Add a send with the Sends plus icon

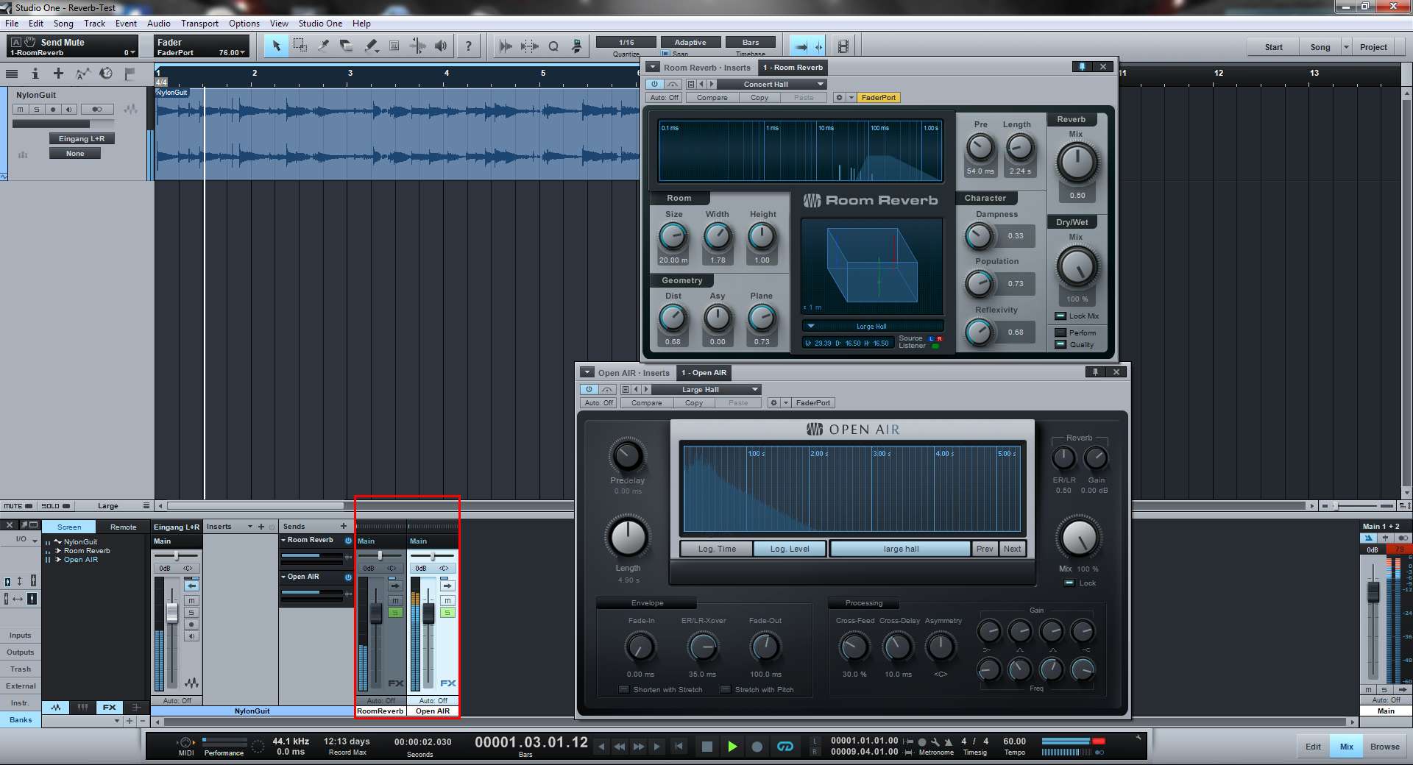pyautogui.click(x=343, y=526)
